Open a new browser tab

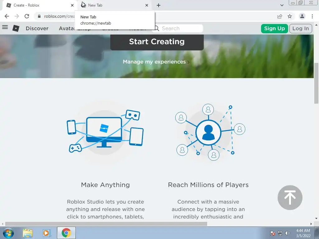[159, 5]
